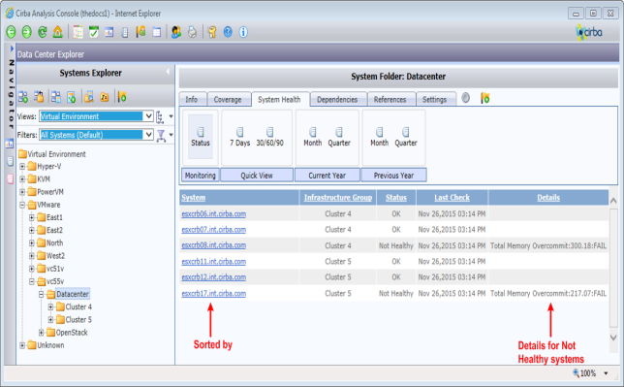
Task: Open the esxcrb08.int.cirba.com system link
Action: [214, 245]
